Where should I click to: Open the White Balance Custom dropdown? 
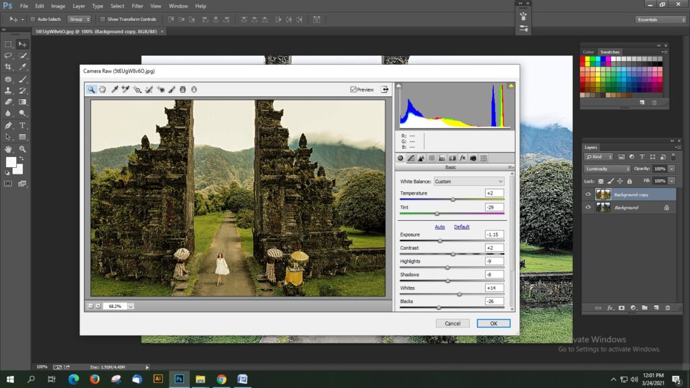[469, 181]
